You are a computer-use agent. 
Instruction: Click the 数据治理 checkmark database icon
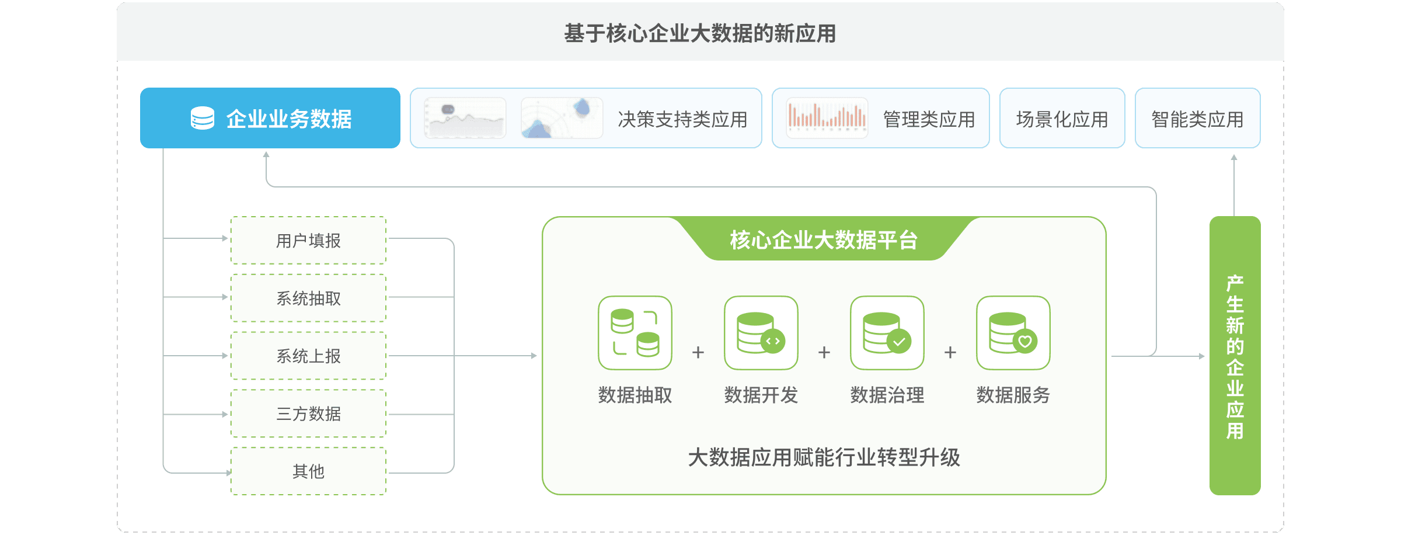(887, 333)
